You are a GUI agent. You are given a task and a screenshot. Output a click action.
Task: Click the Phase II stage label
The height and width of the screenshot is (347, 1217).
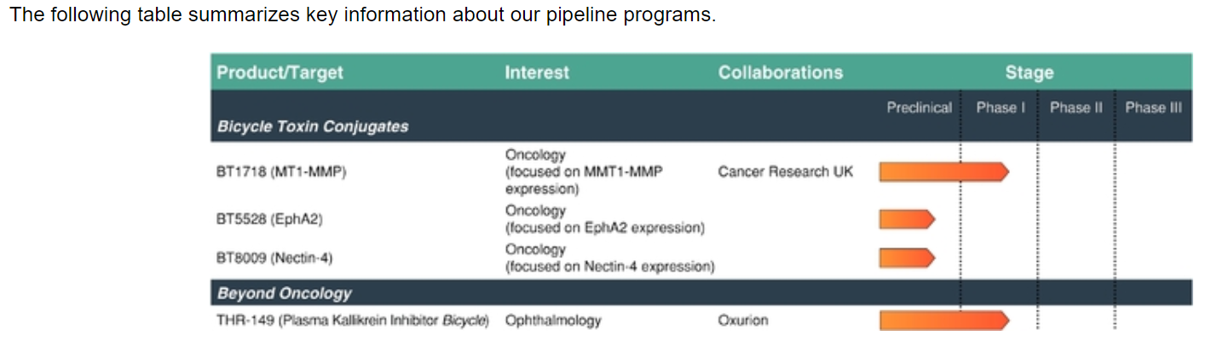1076,108
